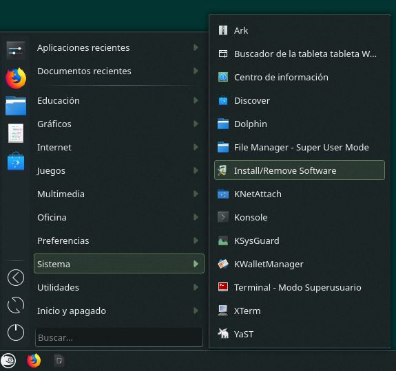Open the Aplicaciones recientes category
This screenshot has width=396, height=371.
[x=119, y=47]
